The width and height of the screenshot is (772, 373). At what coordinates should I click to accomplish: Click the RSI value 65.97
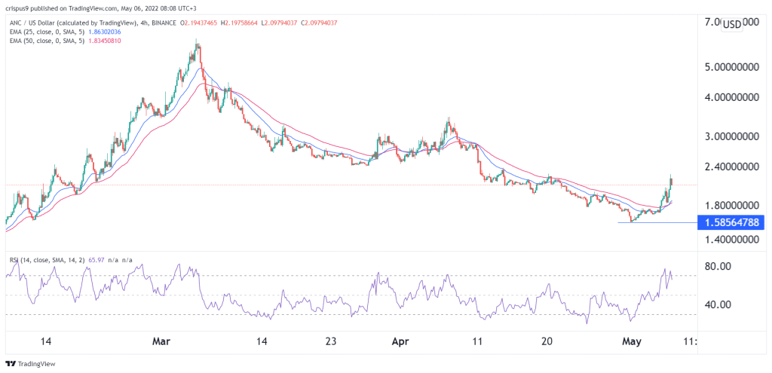97,260
